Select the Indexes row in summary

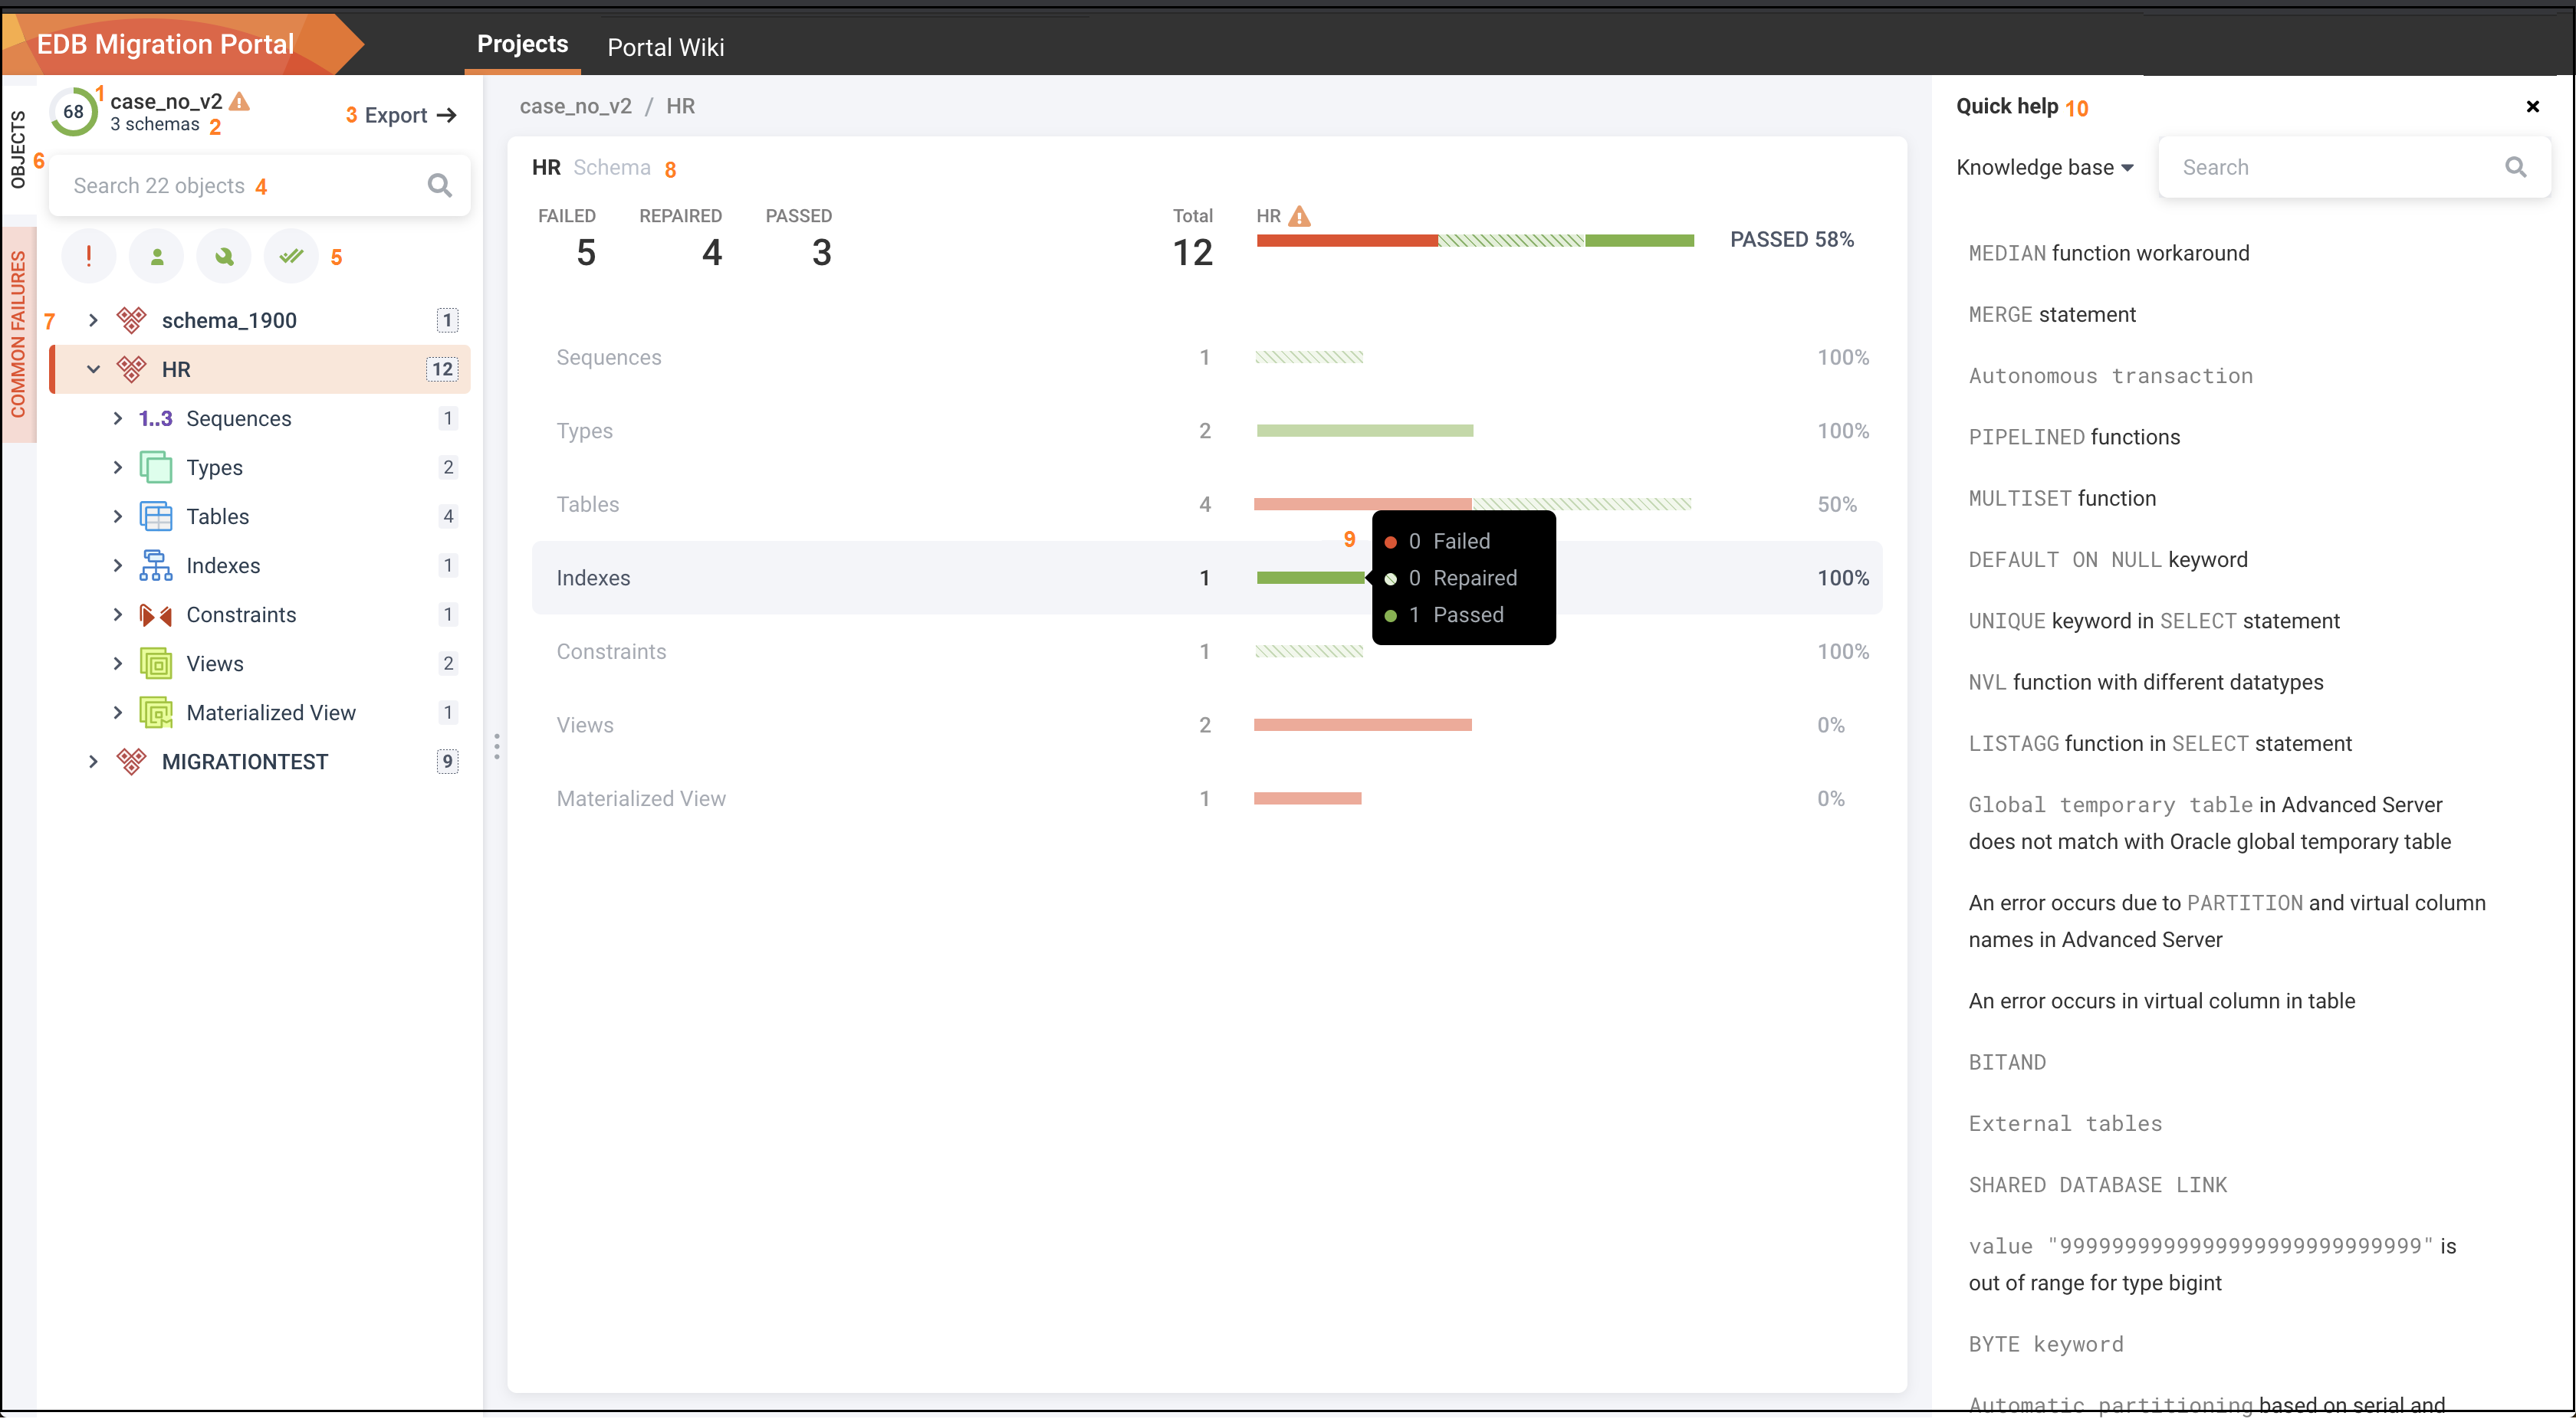tap(1206, 578)
